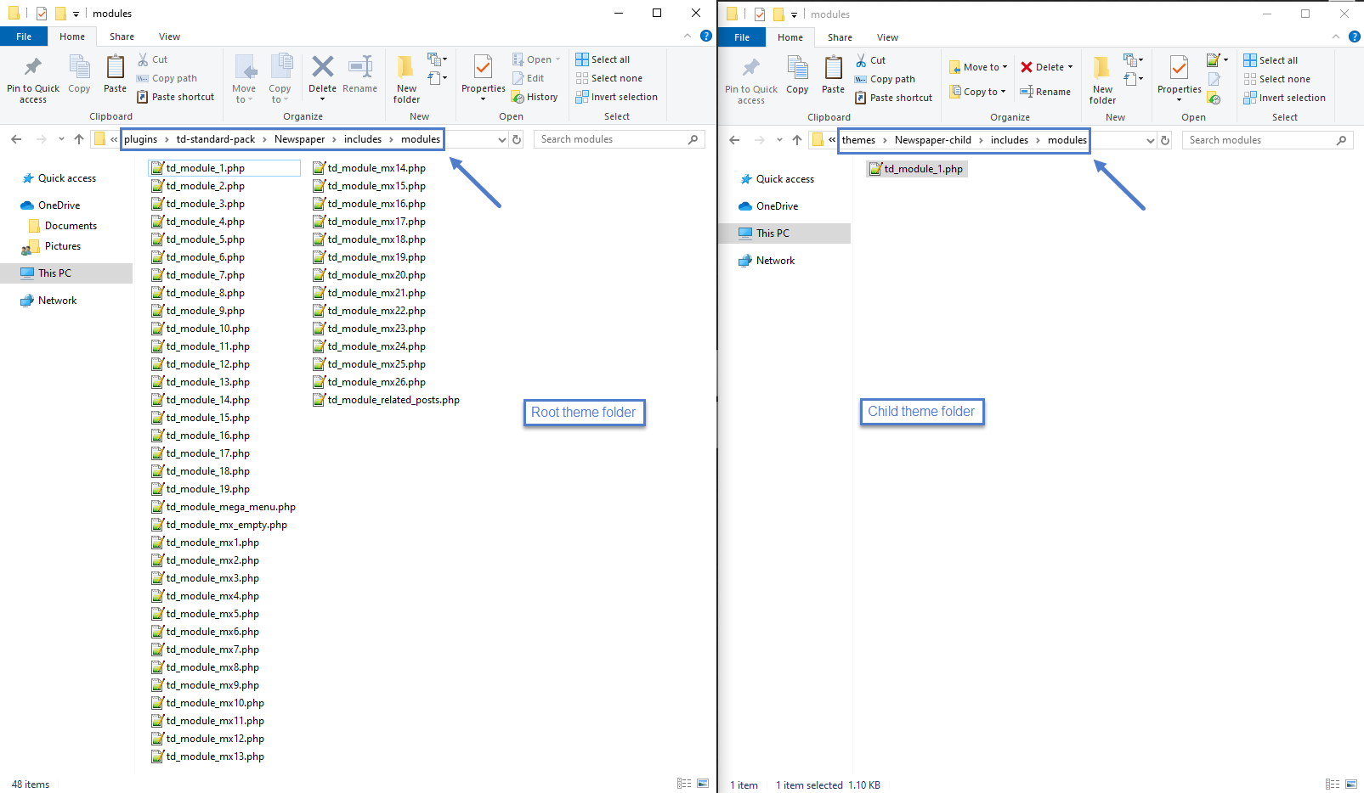Screen dimensions: 1364x793
Task: Click Search modules field in left window
Action: tap(619, 139)
